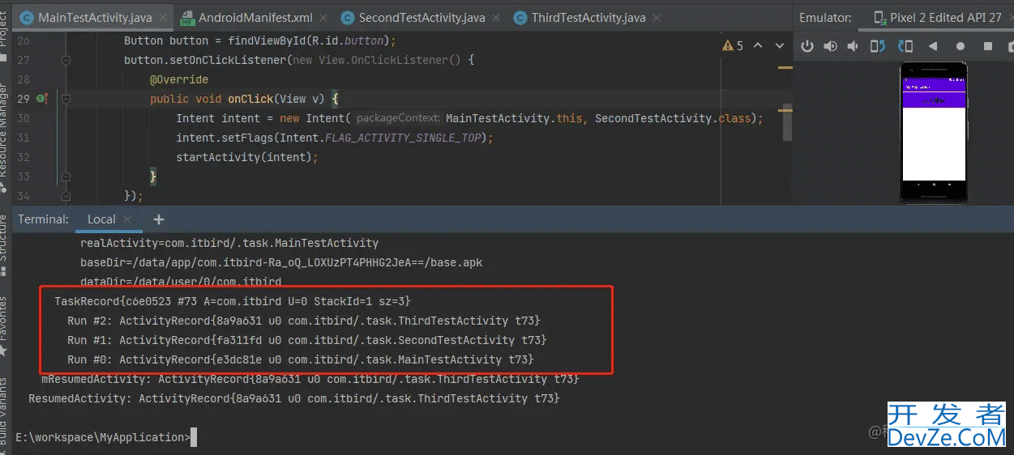Screen dimensions: 1014x455
Task: Lower emulator volume with volume down icon
Action: coord(853,47)
